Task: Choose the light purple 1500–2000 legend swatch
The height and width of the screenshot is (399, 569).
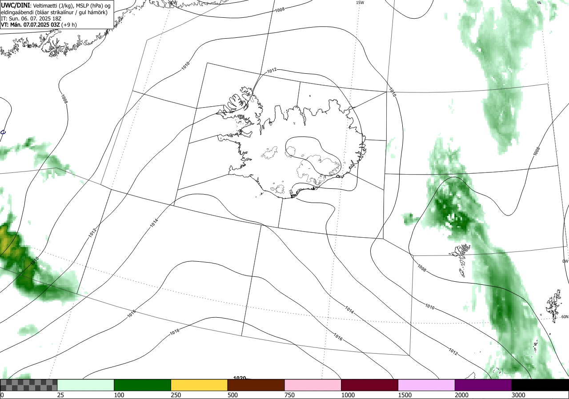Action: [x=427, y=385]
